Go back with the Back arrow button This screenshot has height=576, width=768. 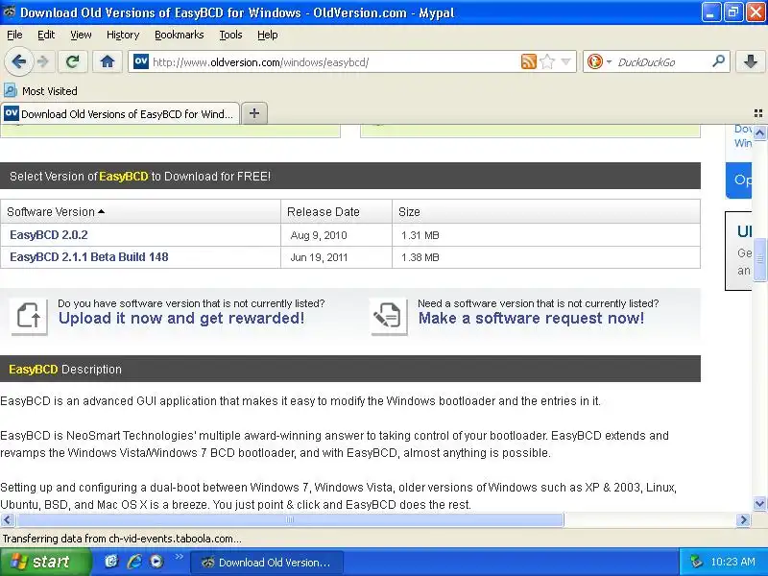(18, 62)
